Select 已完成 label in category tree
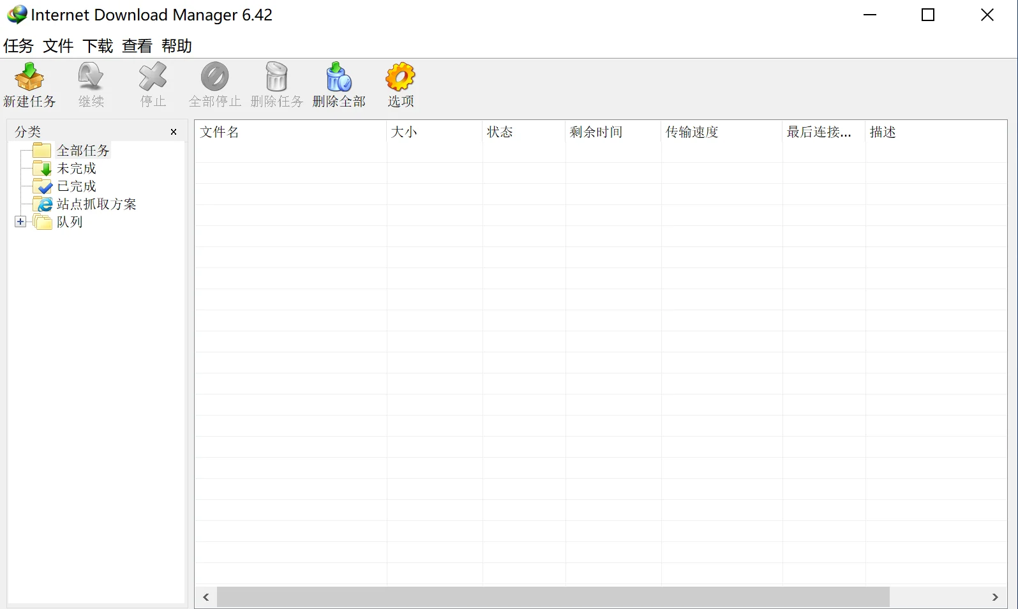 point(77,186)
